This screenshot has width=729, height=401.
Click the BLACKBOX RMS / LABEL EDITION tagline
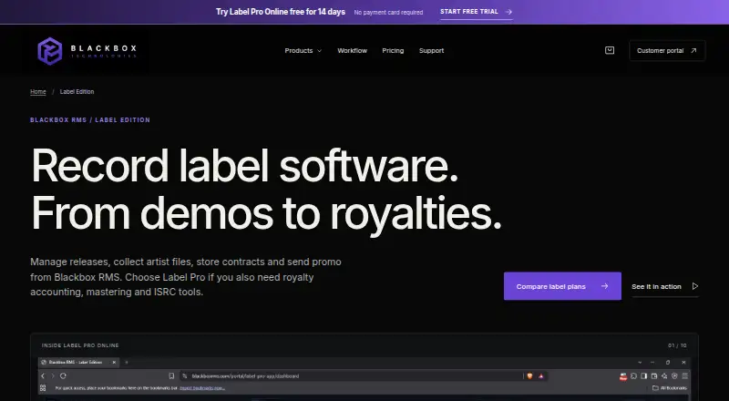[x=90, y=120]
